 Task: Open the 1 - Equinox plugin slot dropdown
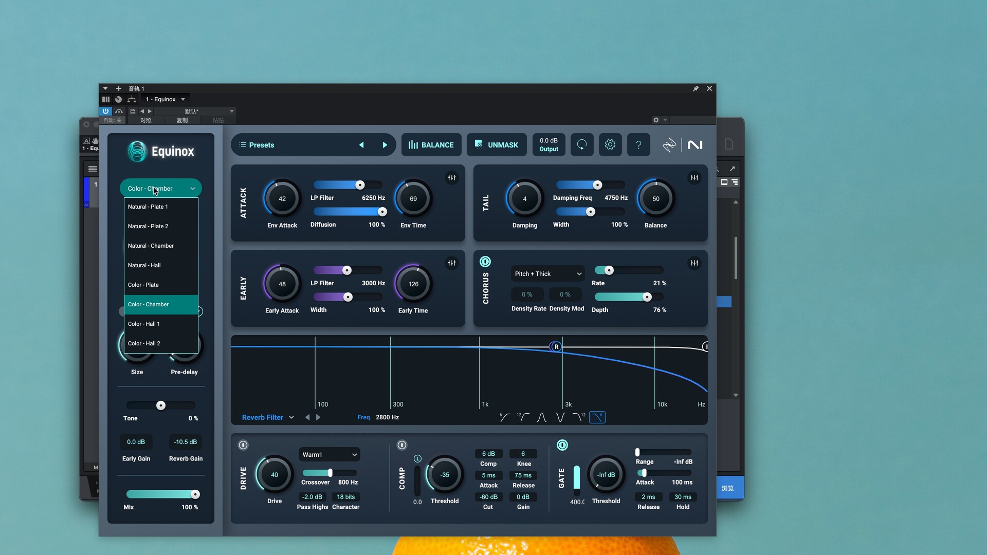[164, 99]
